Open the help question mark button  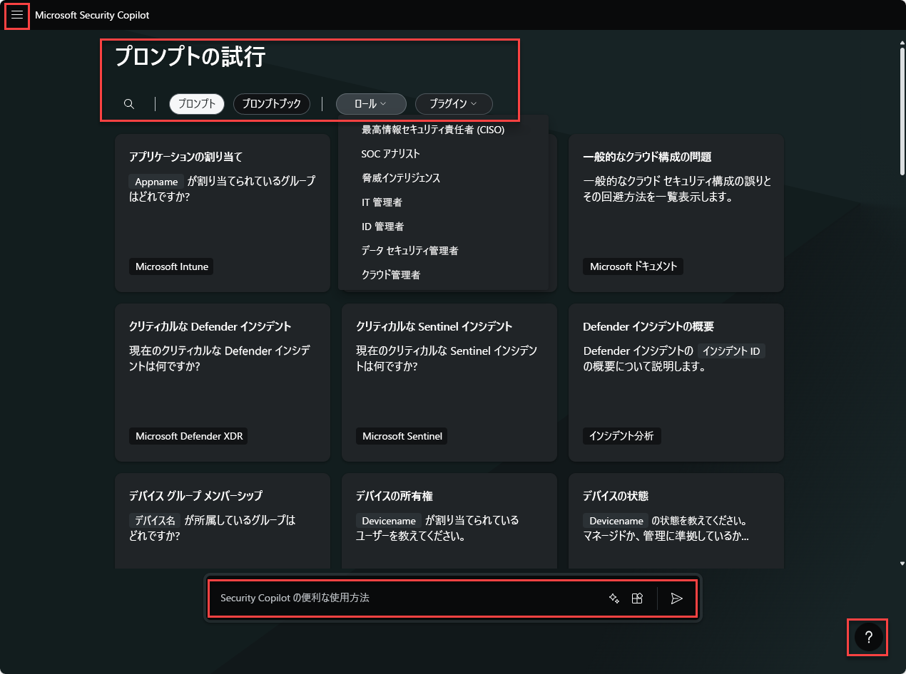click(x=868, y=638)
